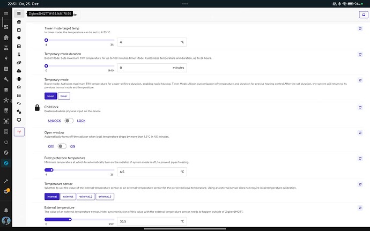The width and height of the screenshot is (370, 231).
Task: Refresh the Temperature sensor value
Action: (360, 184)
